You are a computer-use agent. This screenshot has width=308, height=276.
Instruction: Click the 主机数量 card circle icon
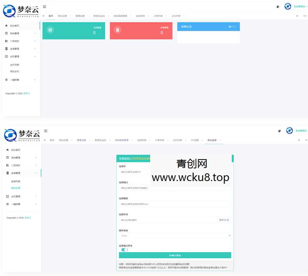coord(50,29)
